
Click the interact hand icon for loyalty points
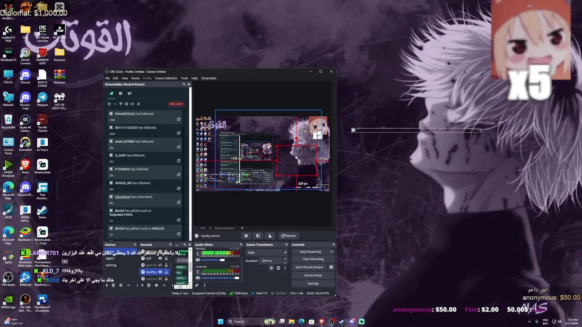pos(270,236)
